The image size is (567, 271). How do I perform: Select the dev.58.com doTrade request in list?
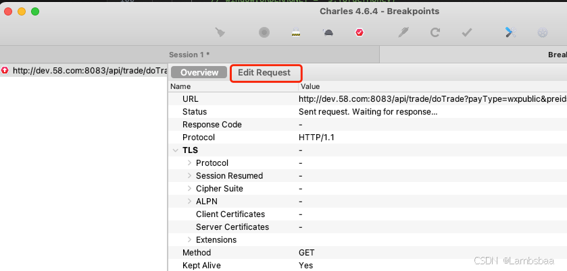click(x=84, y=70)
